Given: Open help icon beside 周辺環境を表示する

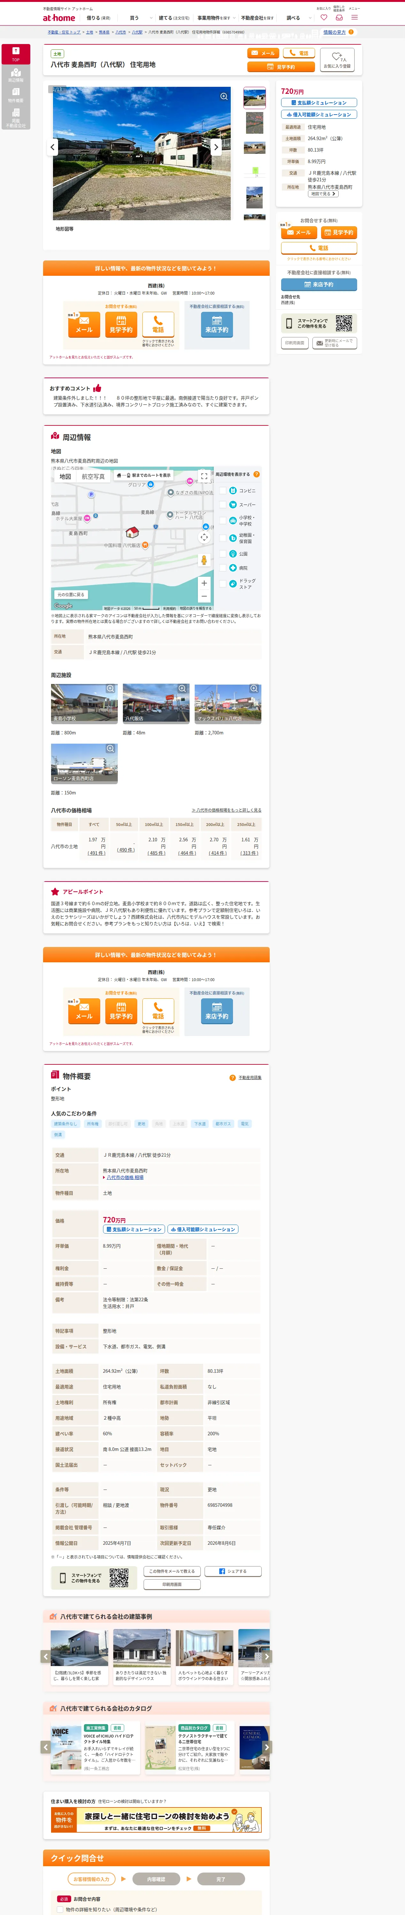Looking at the screenshot, I should (x=256, y=474).
